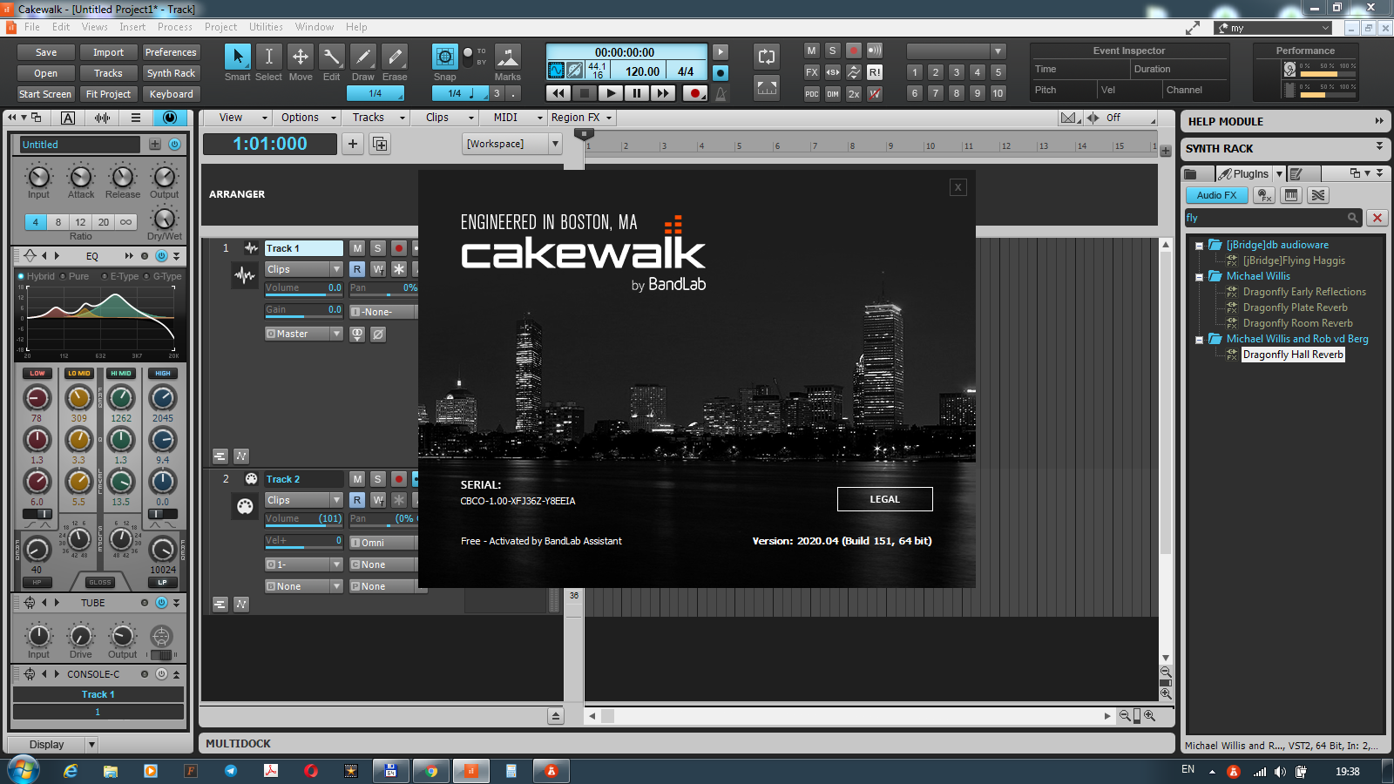Screen dimensions: 1394x784
Task: Click the search magnifier in plugin filter
Action: pyautogui.click(x=1352, y=218)
